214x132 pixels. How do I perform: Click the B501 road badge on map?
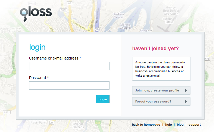click(x=63, y=10)
